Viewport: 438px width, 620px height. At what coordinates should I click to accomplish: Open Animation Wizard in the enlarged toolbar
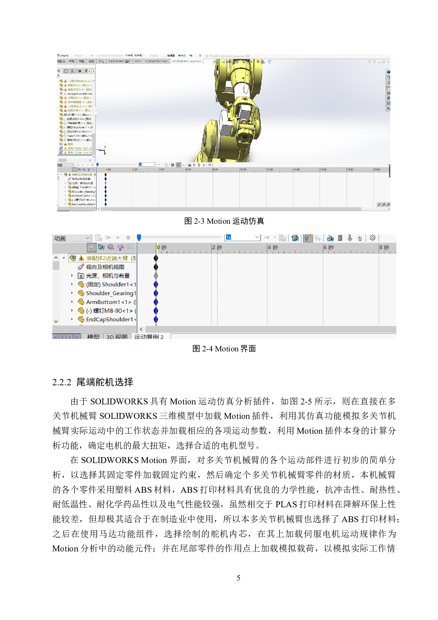click(295, 238)
